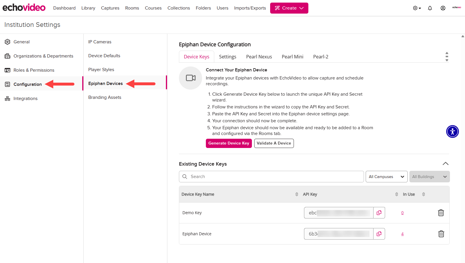Viewport: 465px width, 263px height.
Task: Select Organizations & Departments label
Action: point(43,56)
